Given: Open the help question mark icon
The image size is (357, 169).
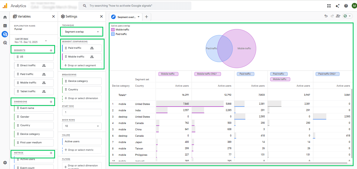Looking at the screenshot, I should (x=346, y=6).
